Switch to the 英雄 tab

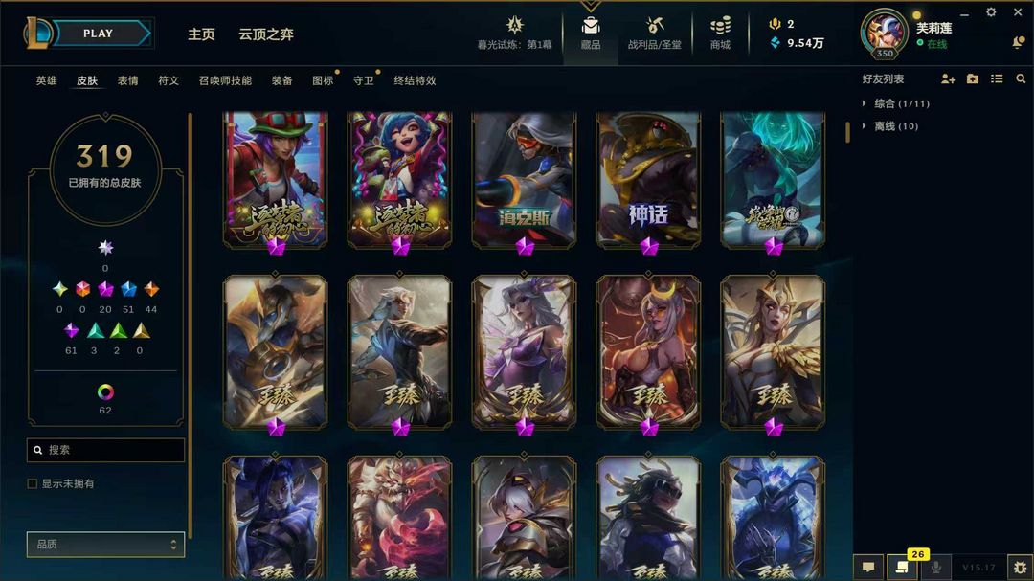pyautogui.click(x=46, y=80)
